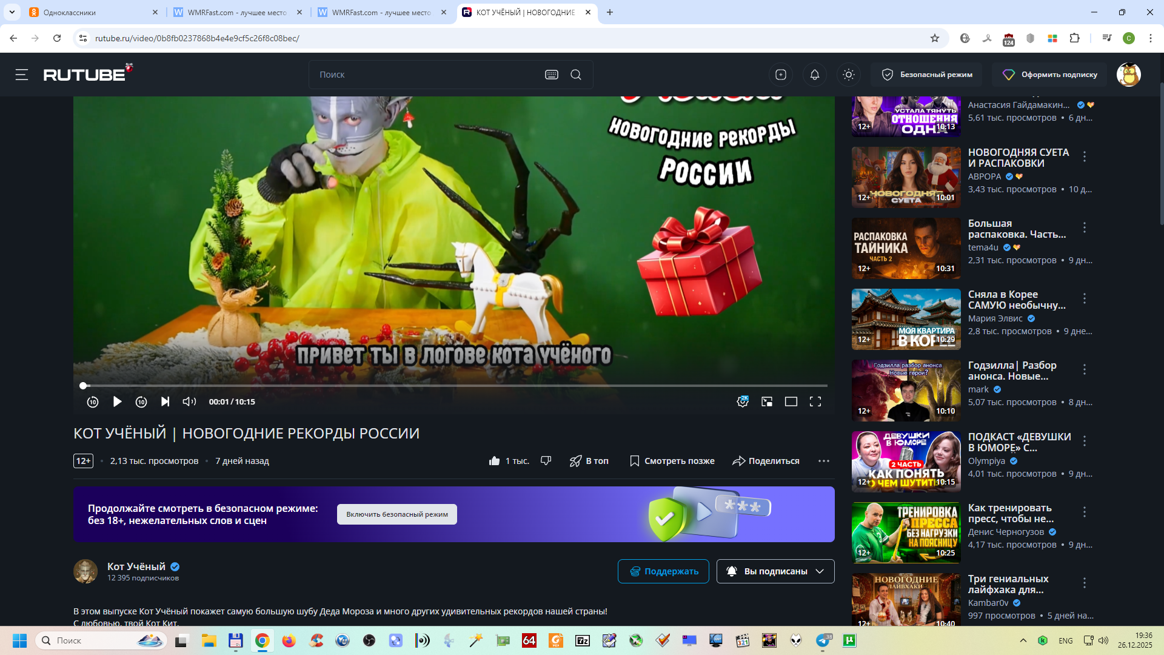Enter fullscreen mode
Viewport: 1164px width, 655px height.
[x=815, y=401]
